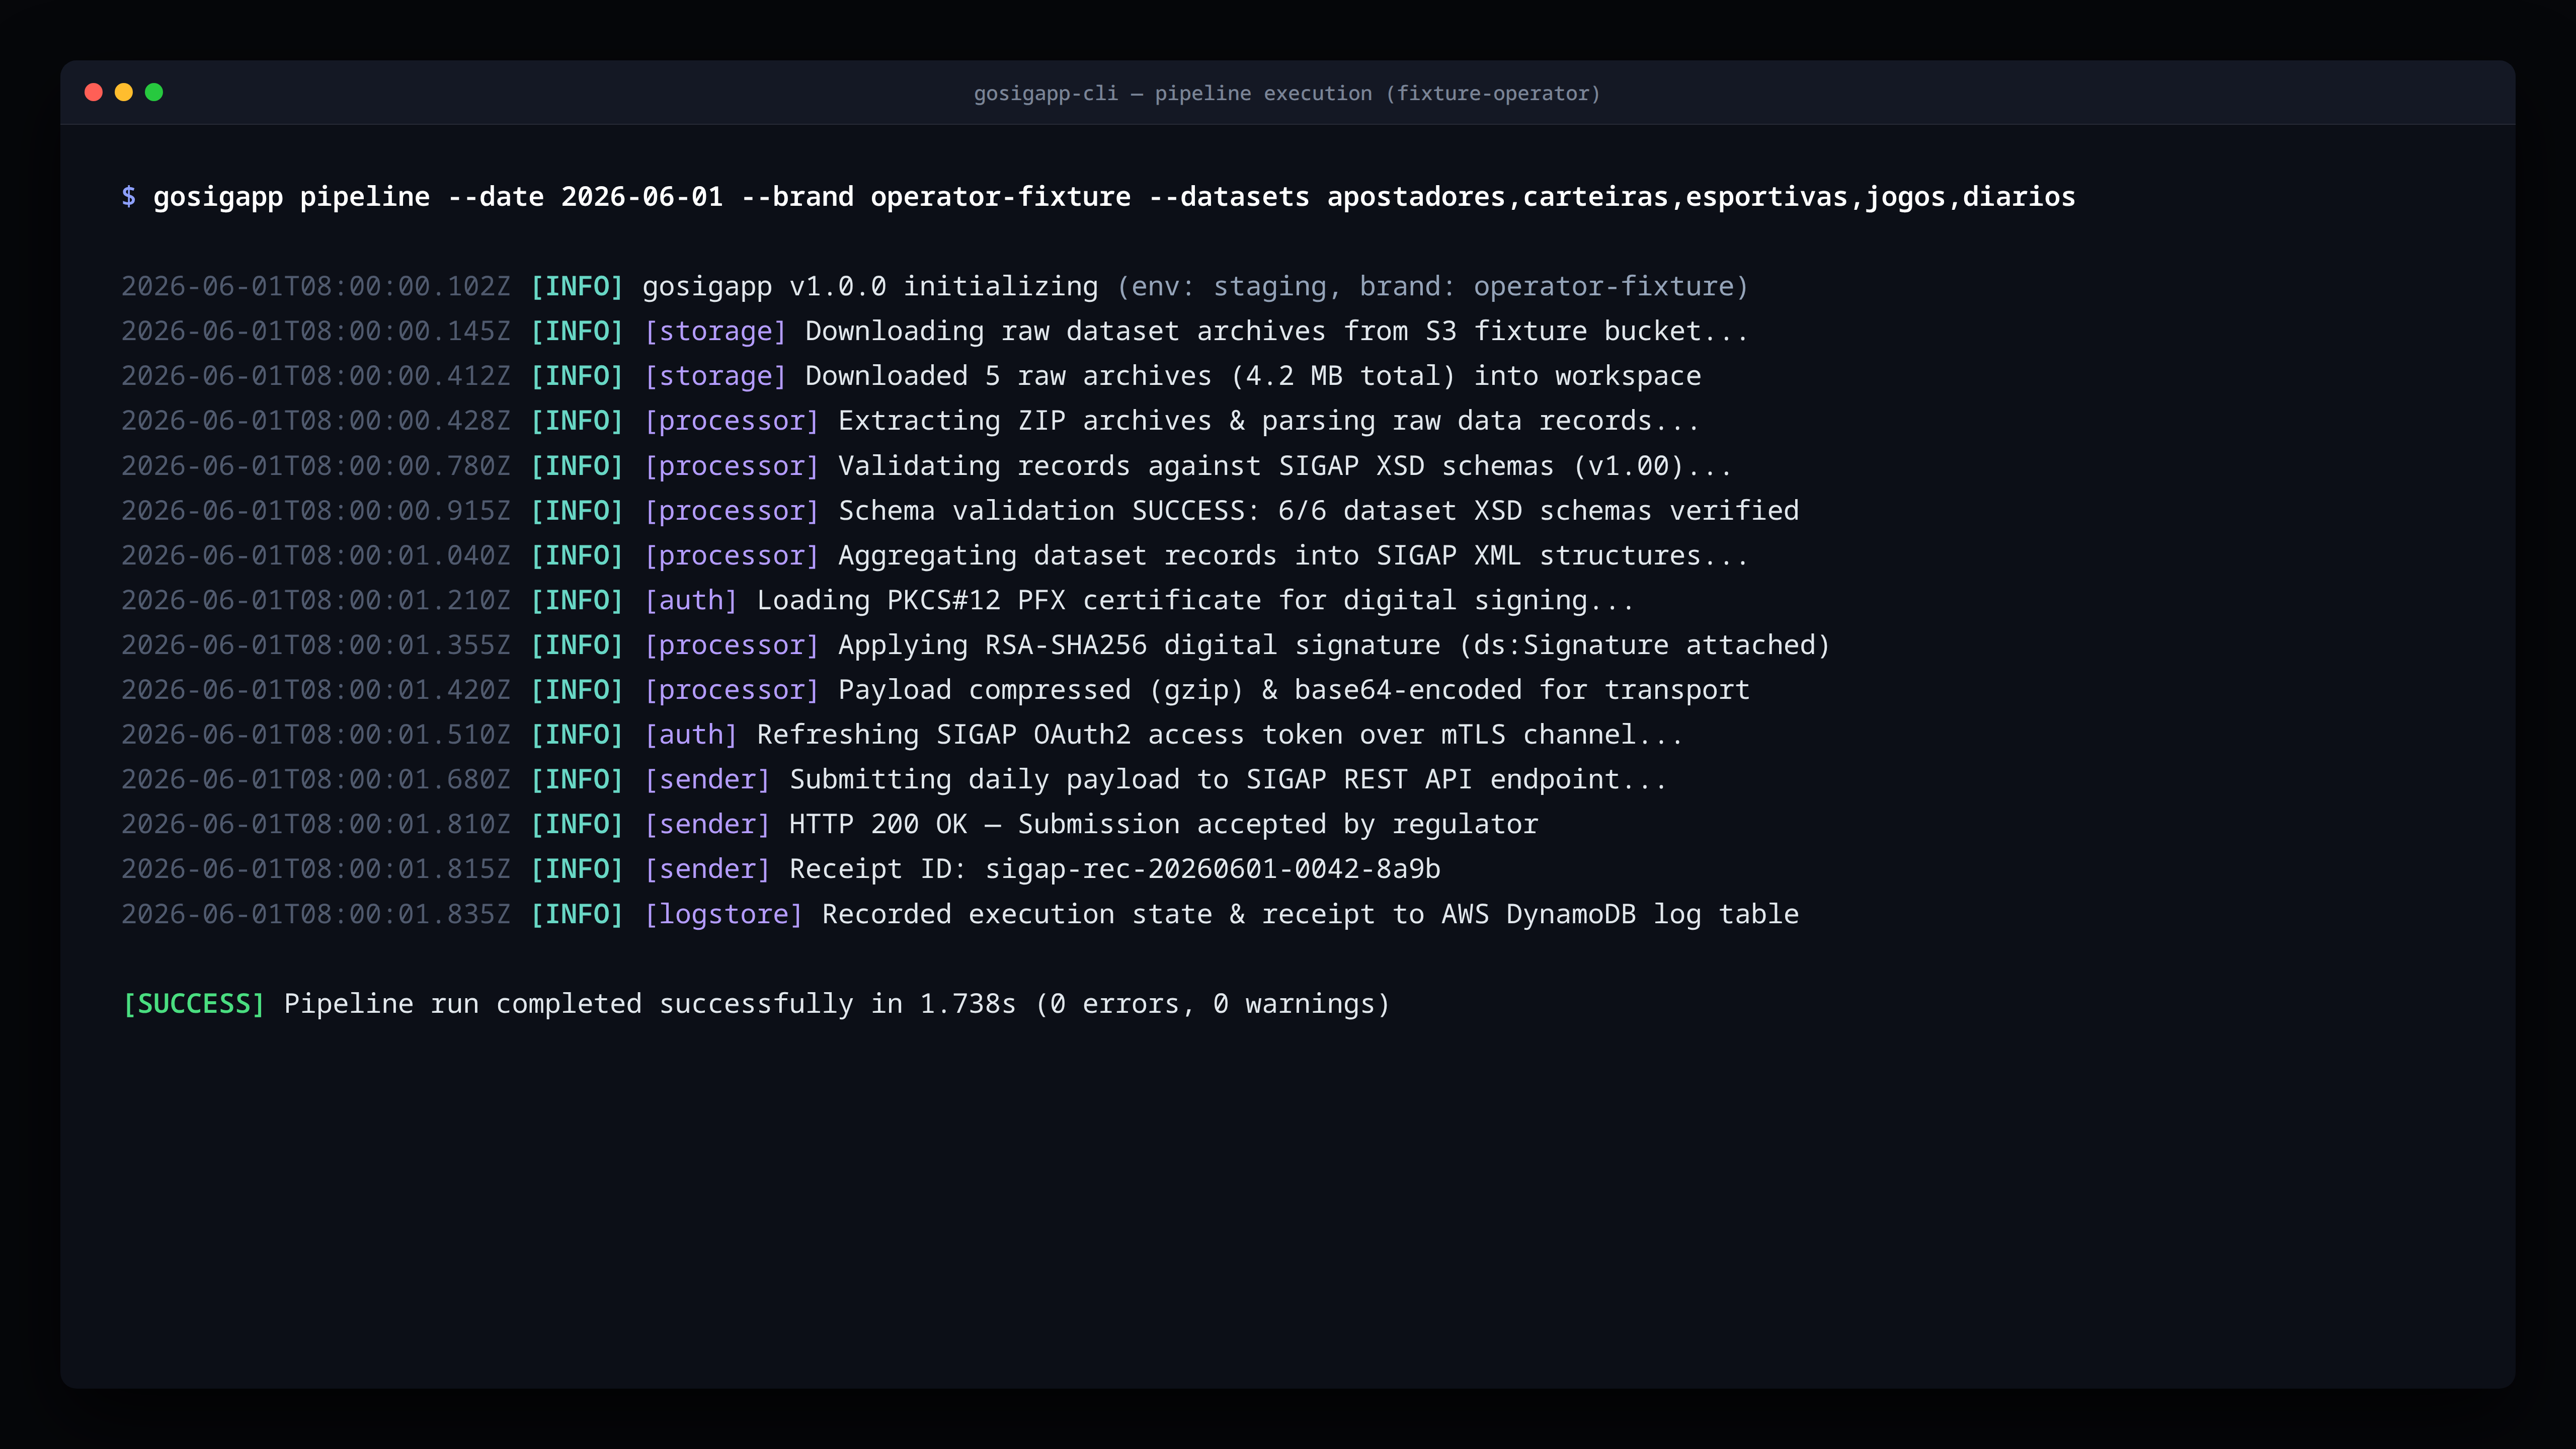Click 'Refreshing SIGAP OAuth2 access token' line

pos(1220,735)
